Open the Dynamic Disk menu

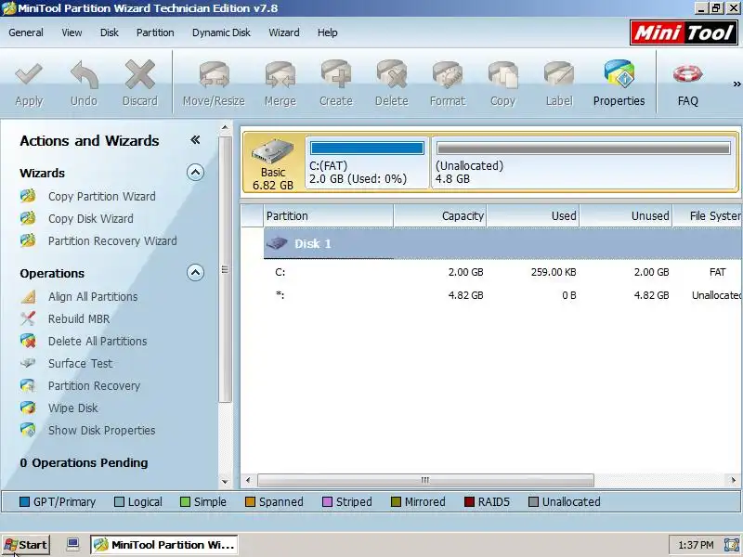tap(221, 32)
